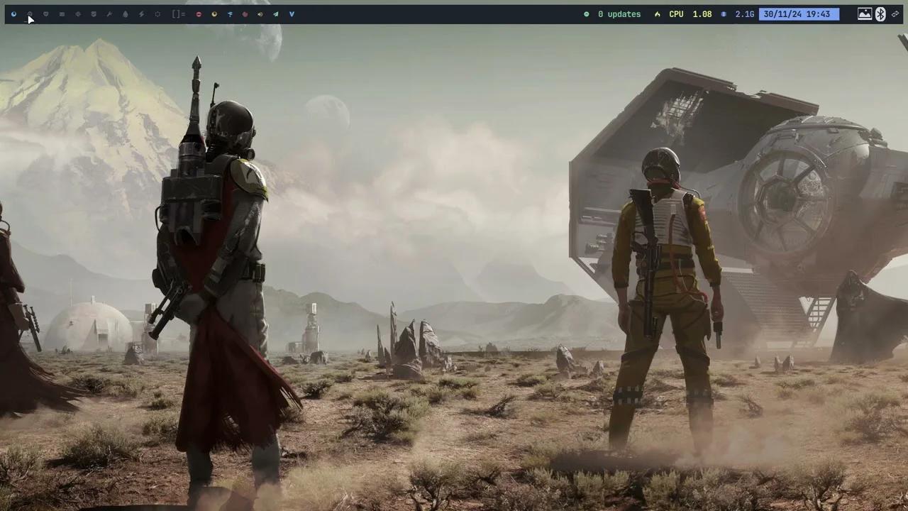This screenshot has width=908, height=511.
Task: Click the 2.1G memory usage module
Action: (738, 14)
